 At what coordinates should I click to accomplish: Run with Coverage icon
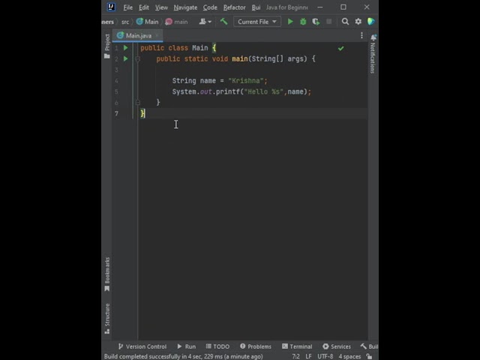pos(316,22)
